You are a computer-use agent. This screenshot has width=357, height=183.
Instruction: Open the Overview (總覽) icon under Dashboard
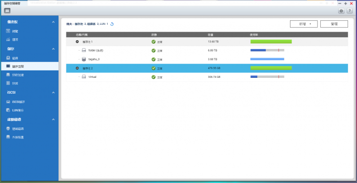coord(8,31)
